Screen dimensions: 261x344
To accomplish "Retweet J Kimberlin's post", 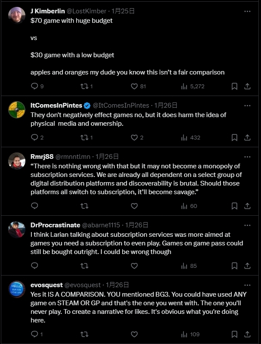I will point(84,86).
